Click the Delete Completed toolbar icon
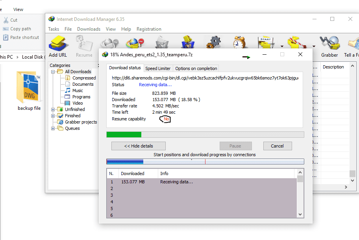359x240 pixels. (188, 42)
